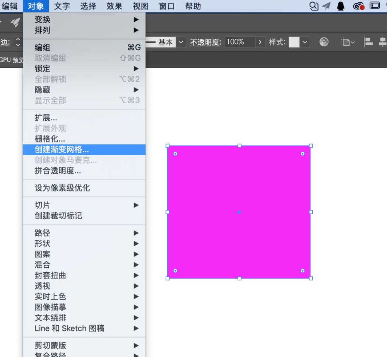Click the paper plane share icon
This screenshot has height=357, width=387.
[x=326, y=5]
